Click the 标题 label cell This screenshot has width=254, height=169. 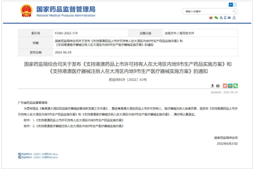[x=36, y=43]
